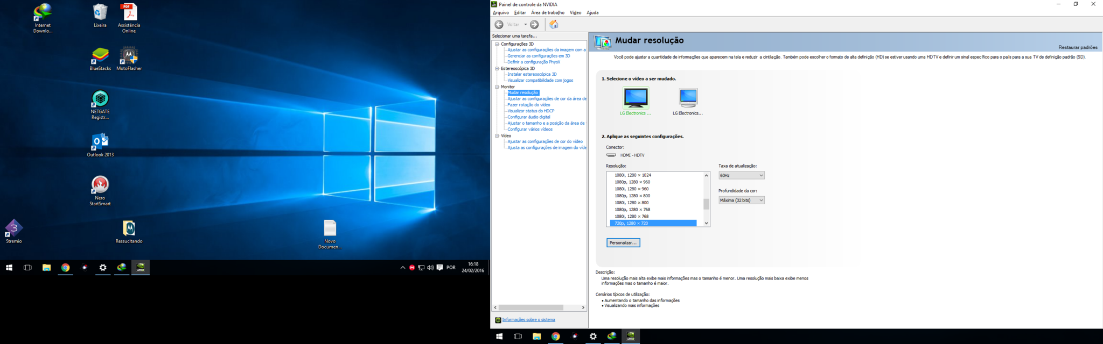1103x344 pixels.
Task: Click the red McAfee tray icon
Action: (x=412, y=268)
